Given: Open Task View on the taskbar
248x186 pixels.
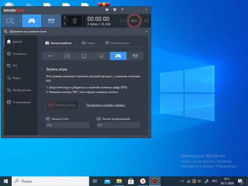Looking at the screenshot, I should click(95, 181).
